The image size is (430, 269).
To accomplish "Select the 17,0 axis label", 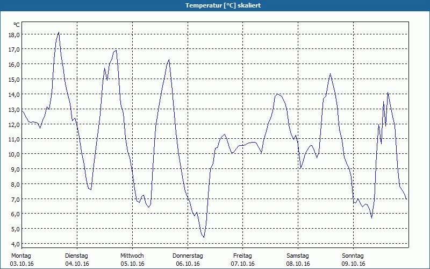I will click(x=14, y=49).
